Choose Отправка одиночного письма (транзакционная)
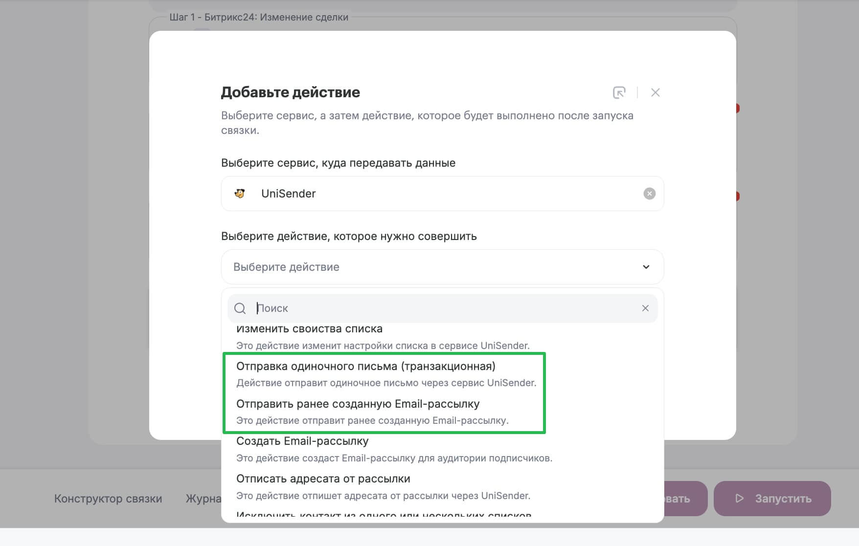The image size is (859, 546). click(366, 366)
